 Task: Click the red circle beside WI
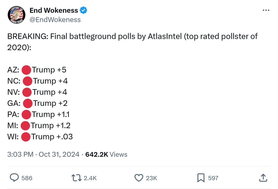[x=26, y=137]
